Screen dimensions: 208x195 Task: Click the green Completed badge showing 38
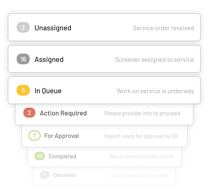(x=40, y=156)
